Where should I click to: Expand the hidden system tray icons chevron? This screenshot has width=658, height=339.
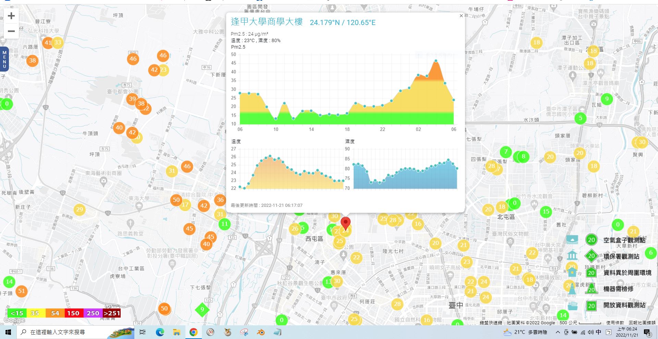click(x=558, y=332)
